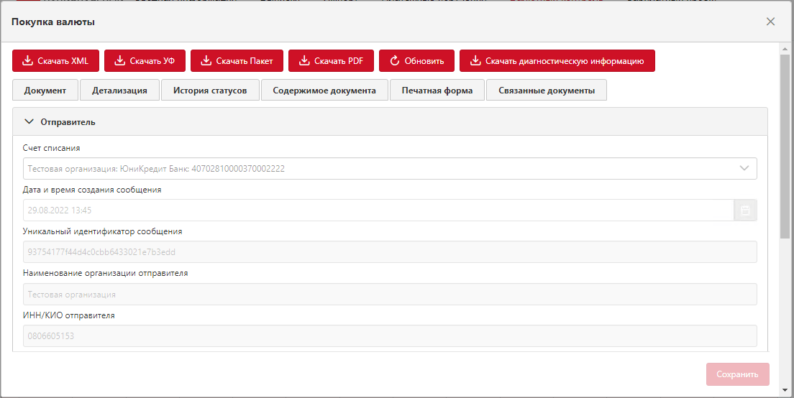Download the УФ file
This screenshot has width=794, height=398.
coord(145,61)
